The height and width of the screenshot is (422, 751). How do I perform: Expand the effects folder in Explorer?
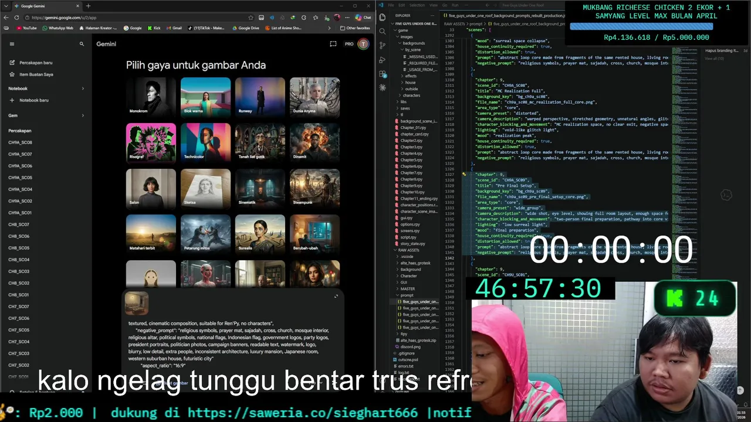coord(410,76)
